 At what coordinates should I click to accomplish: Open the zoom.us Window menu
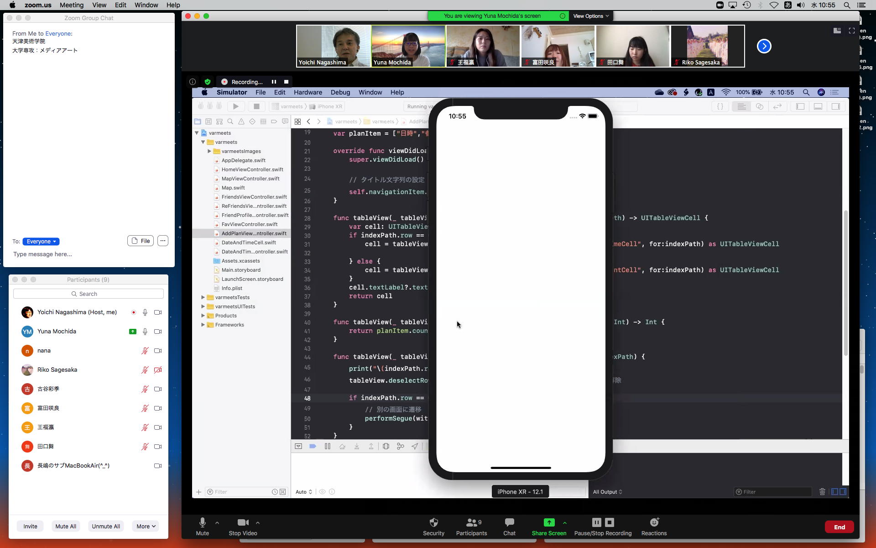tap(146, 5)
